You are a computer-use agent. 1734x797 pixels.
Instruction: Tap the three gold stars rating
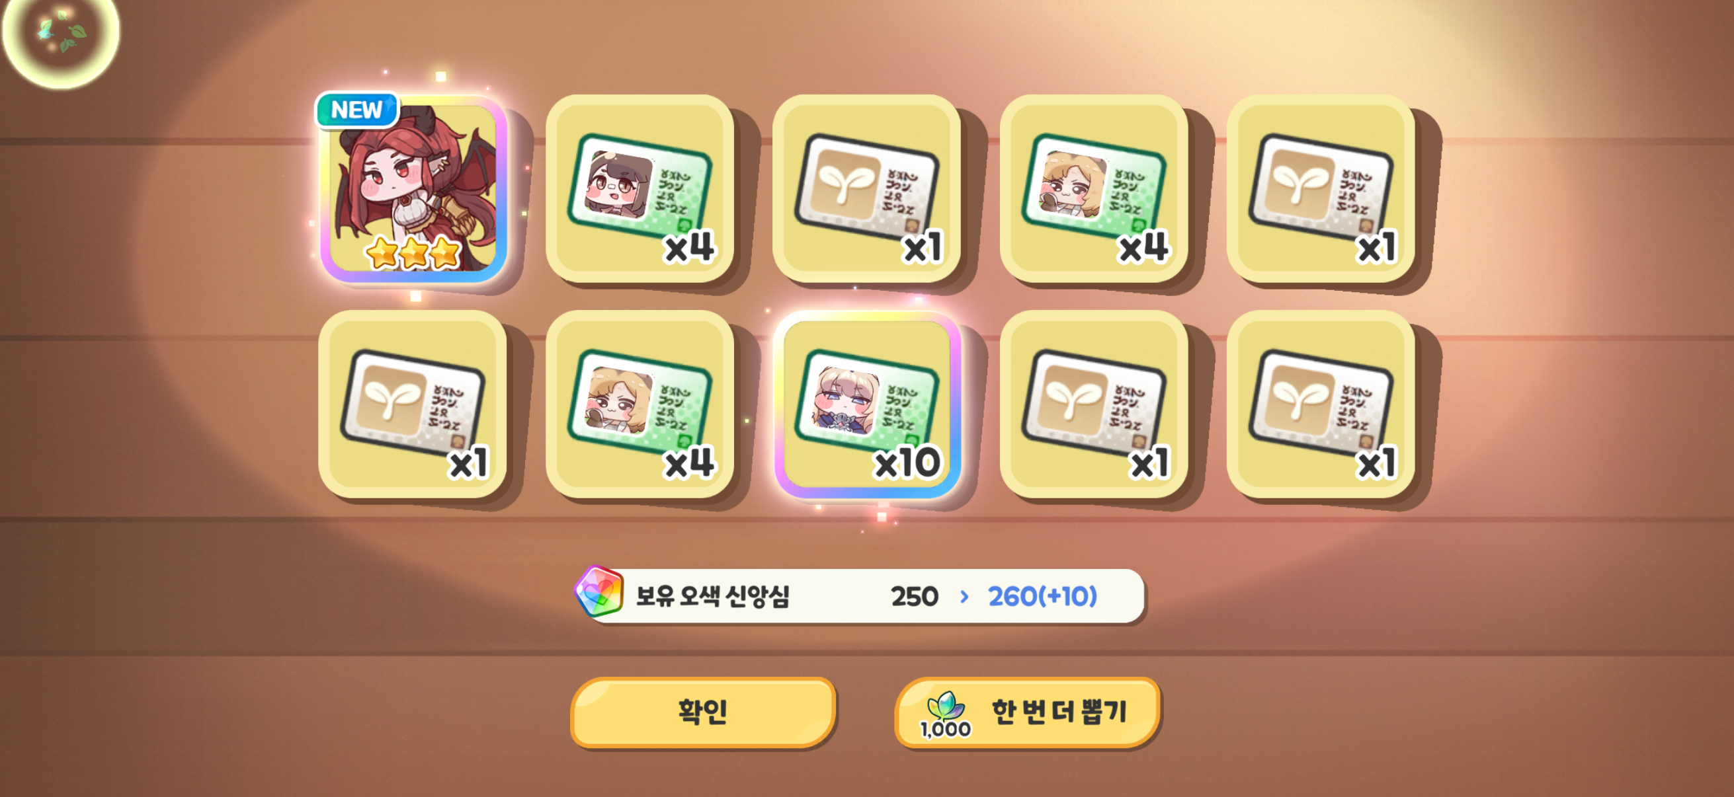413,252
